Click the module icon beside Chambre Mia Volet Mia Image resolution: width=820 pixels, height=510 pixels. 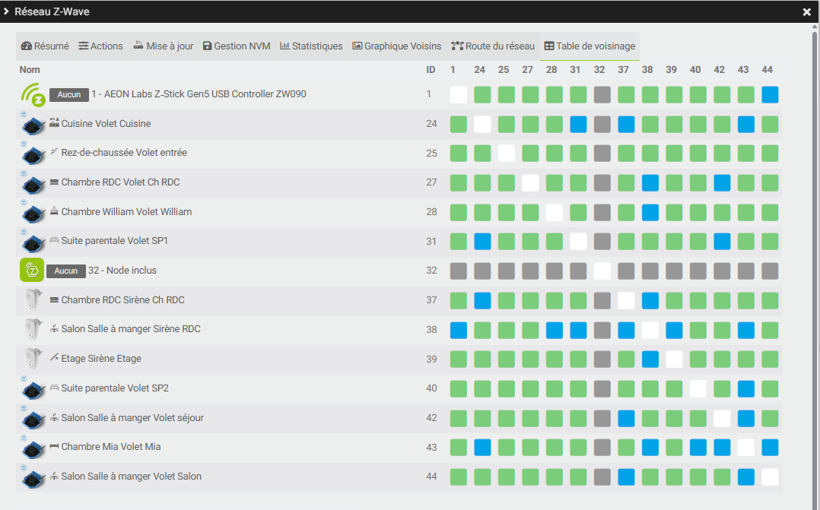coord(32,448)
